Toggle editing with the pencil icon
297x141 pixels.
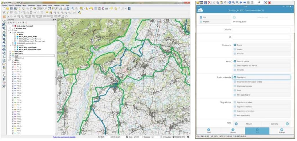(8, 12)
